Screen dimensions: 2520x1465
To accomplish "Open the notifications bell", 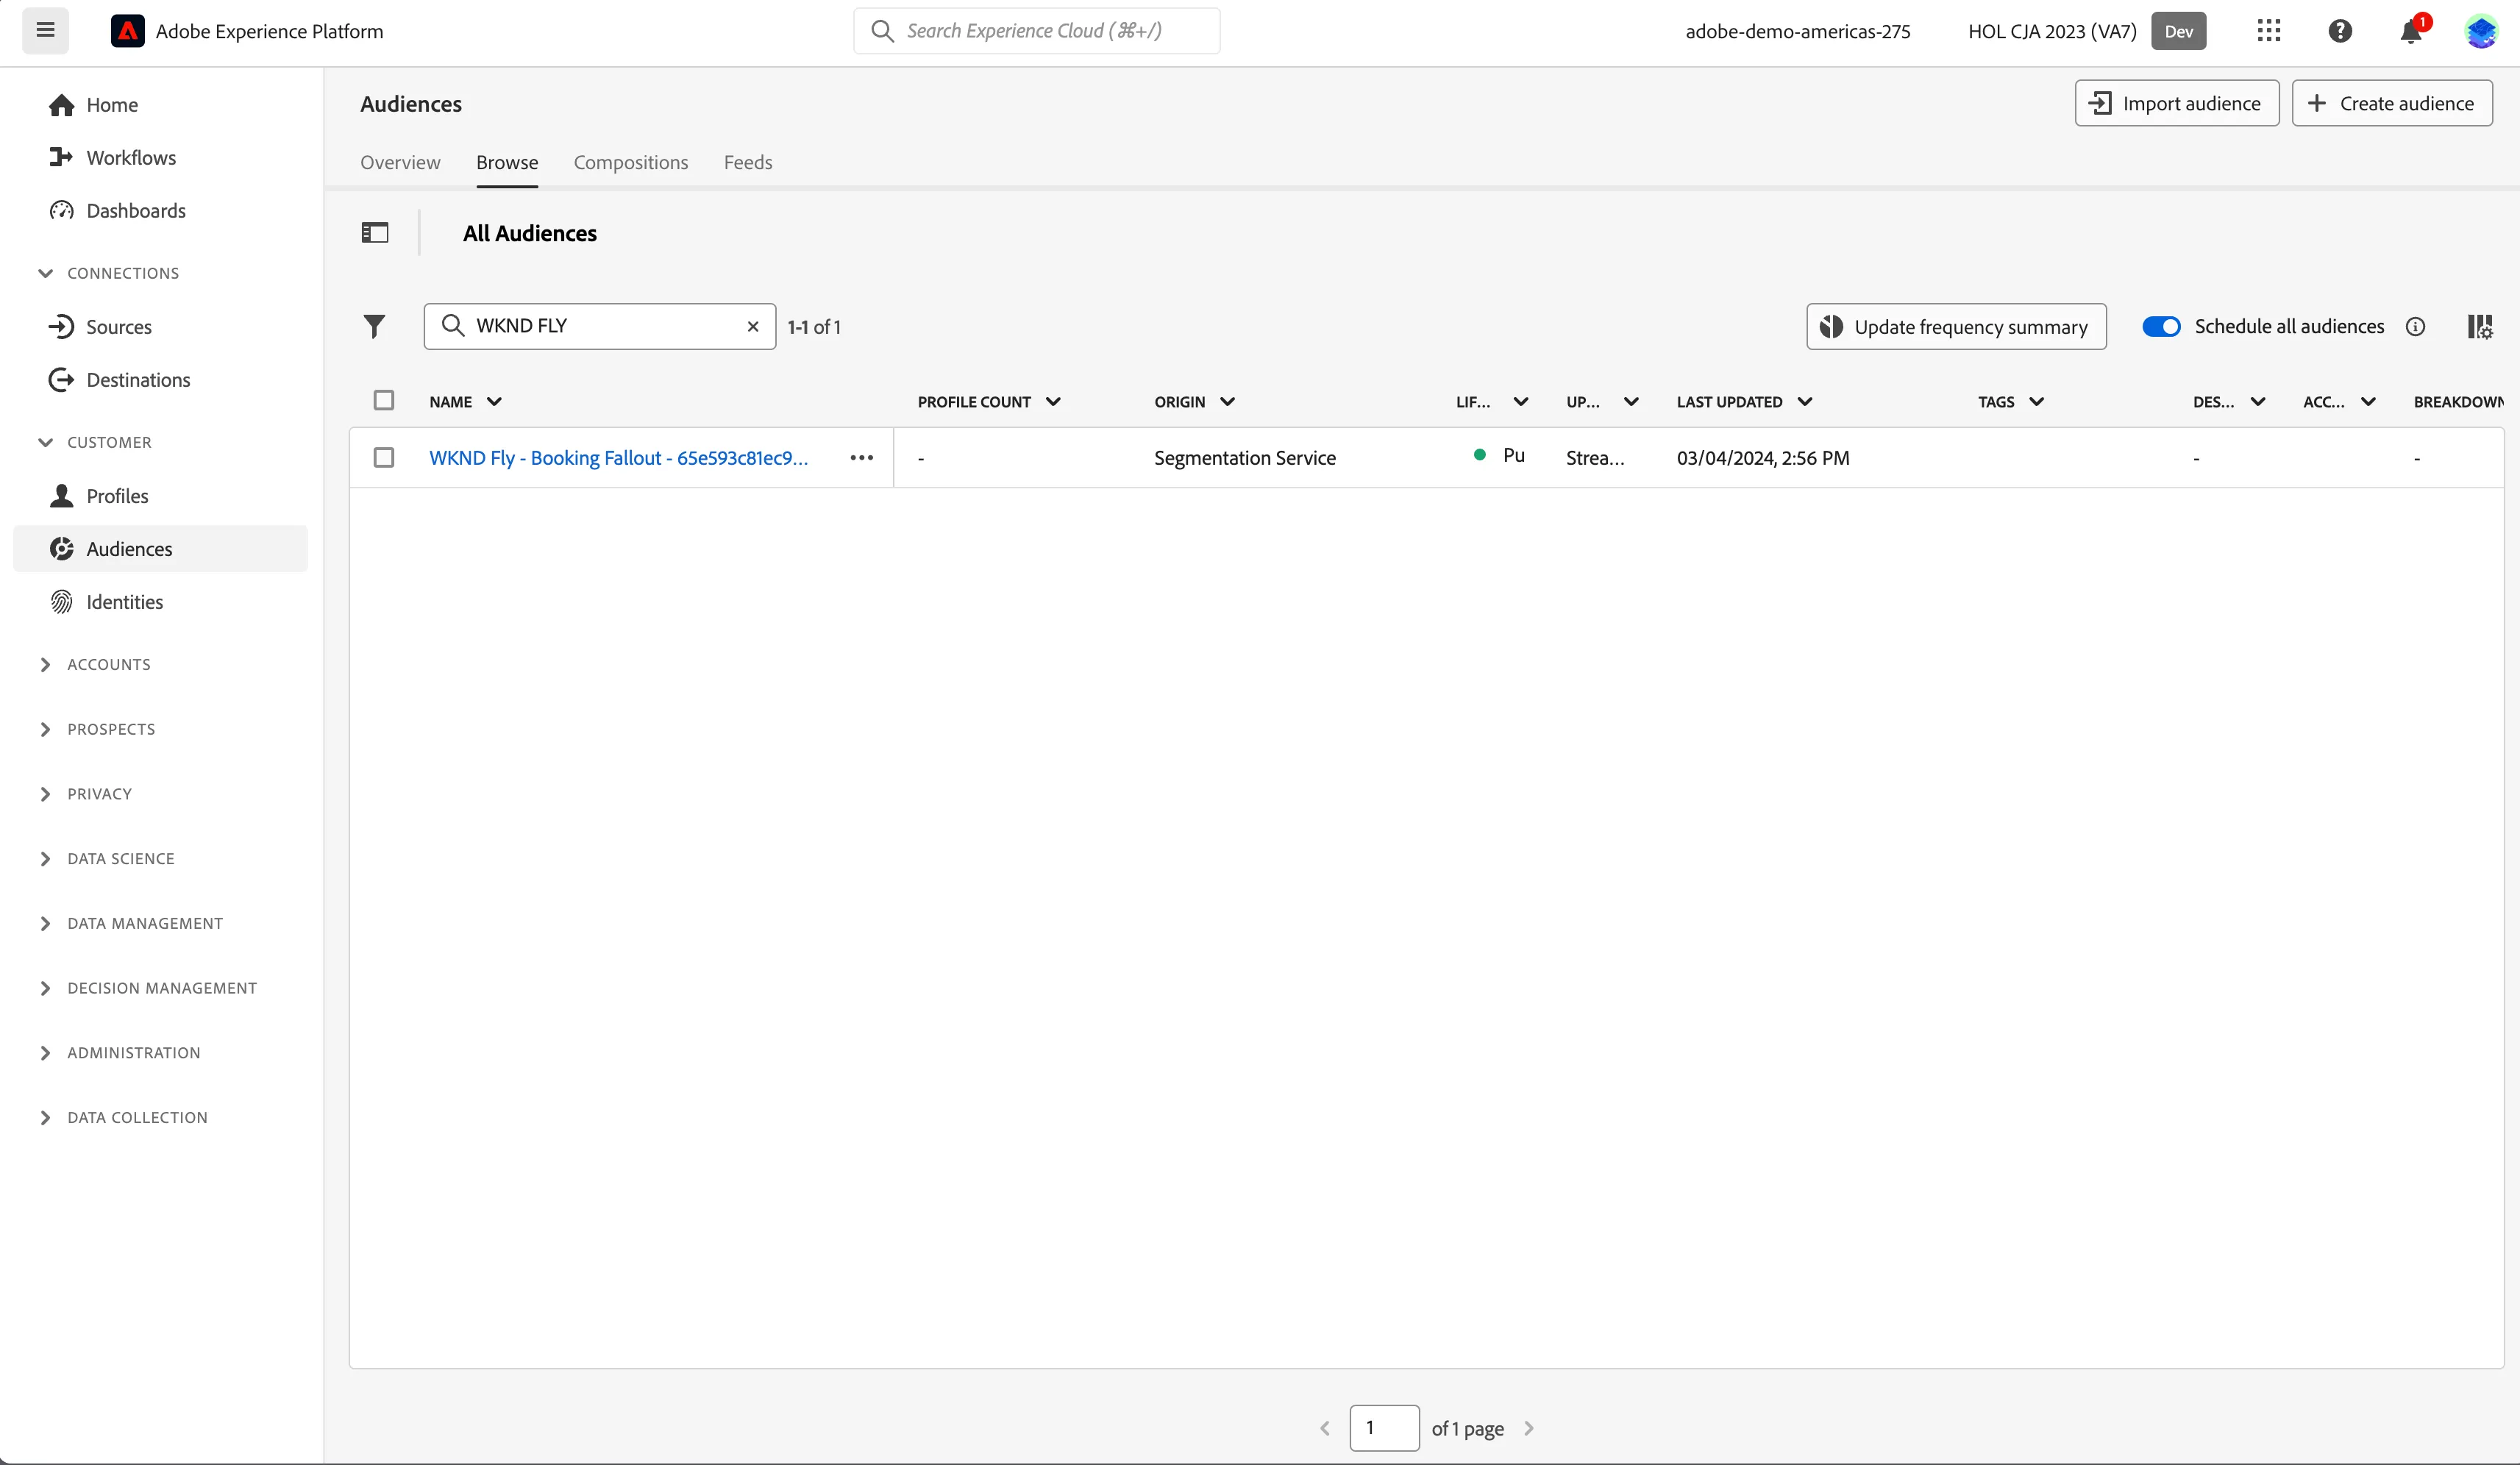I will point(2411,31).
